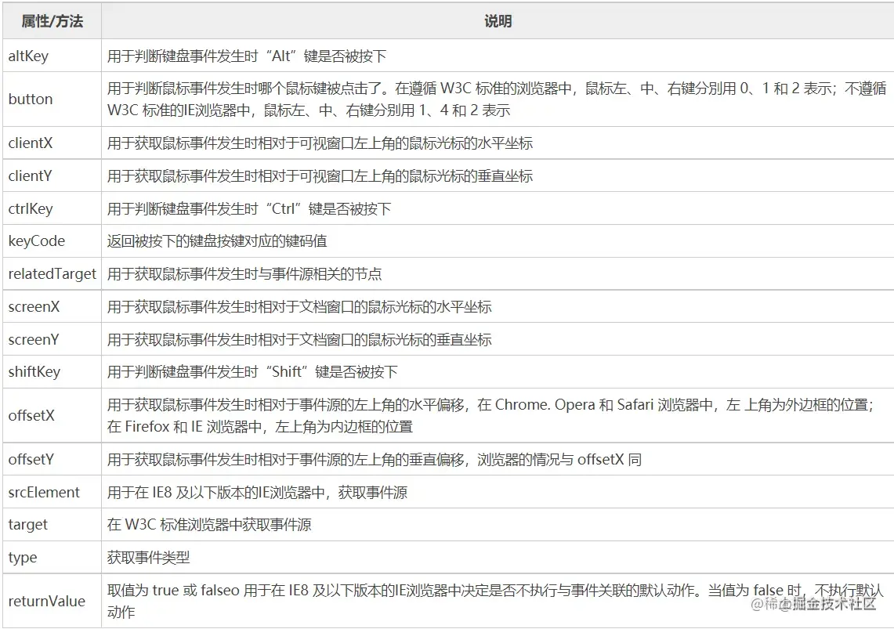Select the shiftKey property name
The image size is (894, 629).
(33, 372)
